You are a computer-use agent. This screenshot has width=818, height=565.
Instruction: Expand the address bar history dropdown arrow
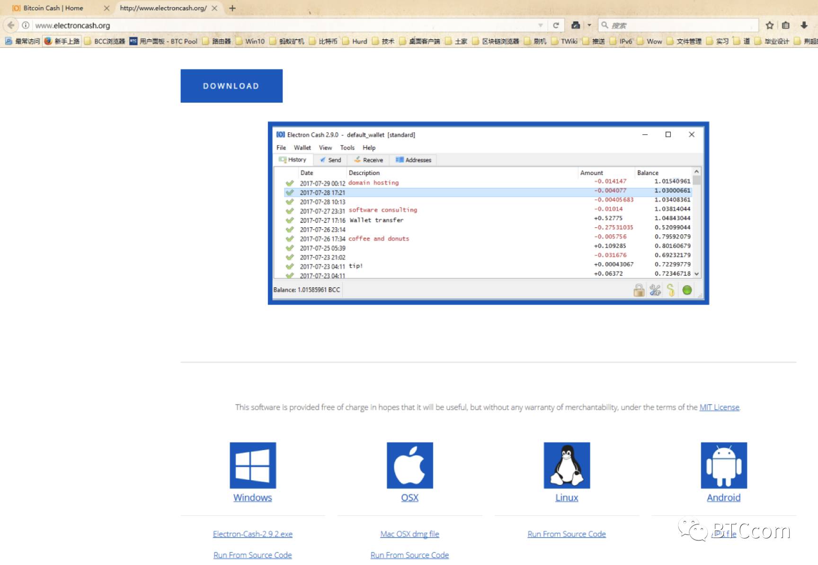pos(540,25)
